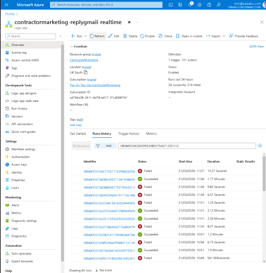Open Tags in the sidebar
266x273 pixels.
click(x=14, y=68)
